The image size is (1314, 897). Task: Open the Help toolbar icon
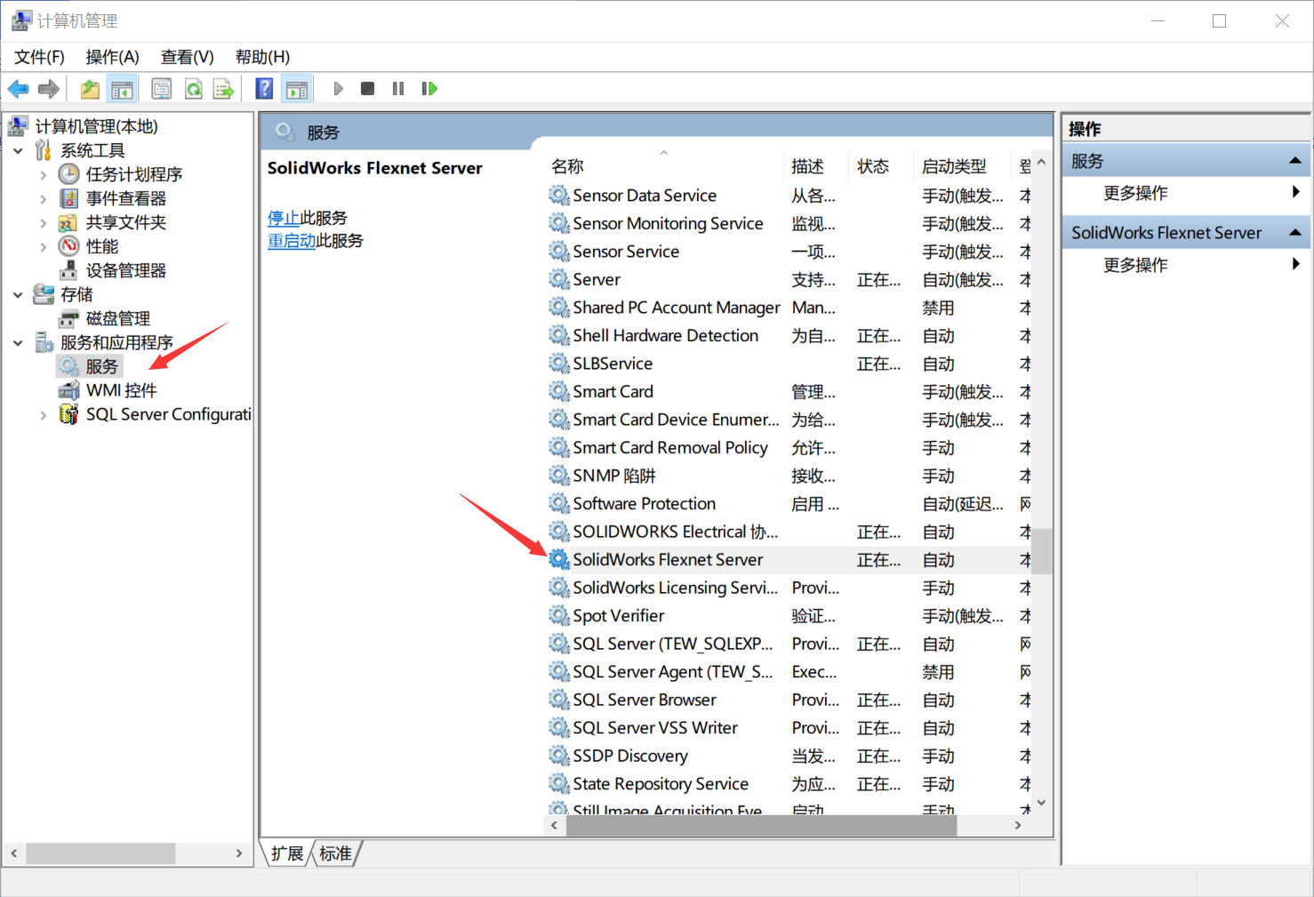pyautogui.click(x=264, y=89)
